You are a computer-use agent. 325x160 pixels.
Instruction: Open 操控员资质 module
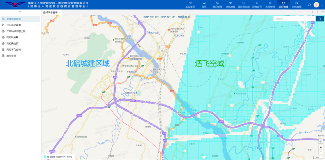coord(244,5)
